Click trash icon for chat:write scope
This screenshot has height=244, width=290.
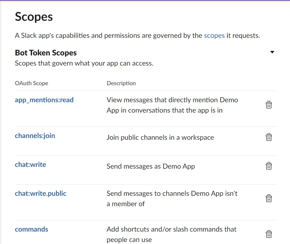pos(269,166)
